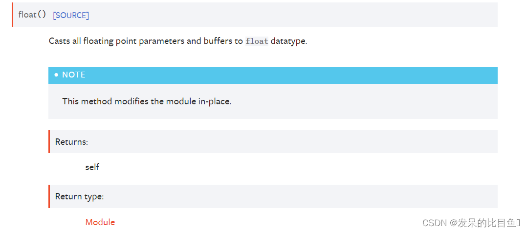
Task: Click the red accent bar beside float() heading
Action: [x=12, y=15]
